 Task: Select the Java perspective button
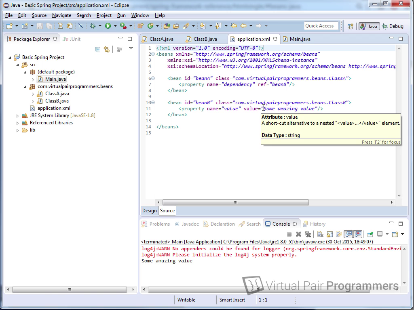pos(369,26)
